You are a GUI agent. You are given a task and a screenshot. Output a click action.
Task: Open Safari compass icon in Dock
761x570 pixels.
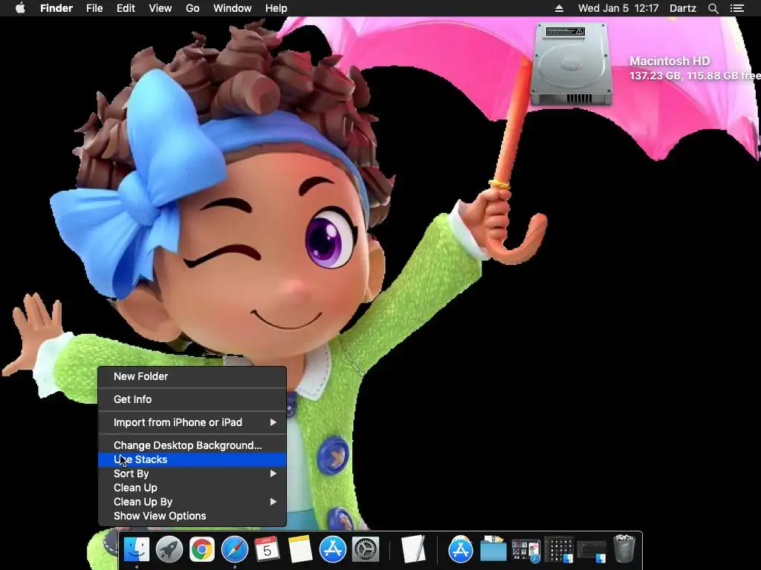pyautogui.click(x=234, y=549)
